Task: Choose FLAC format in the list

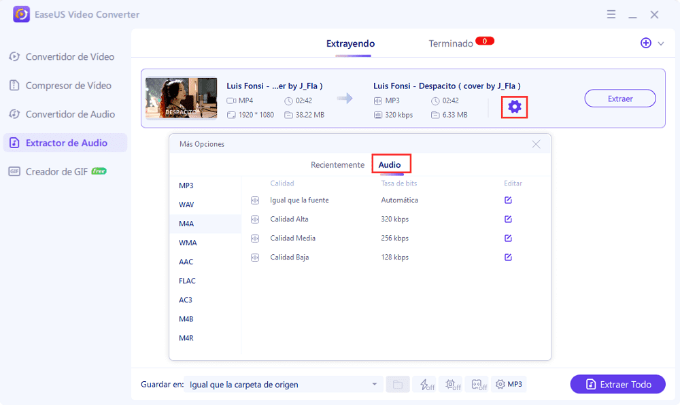Action: click(205, 281)
